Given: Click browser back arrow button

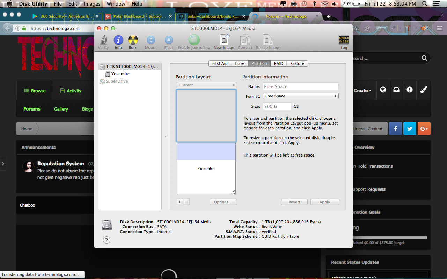Looking at the screenshot, I should tap(7, 28).
